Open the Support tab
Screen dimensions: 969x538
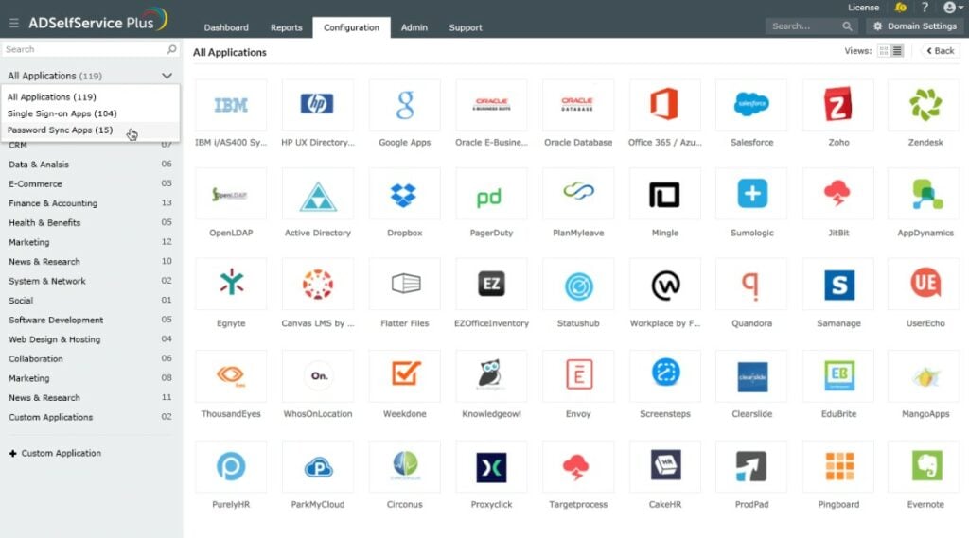click(466, 27)
